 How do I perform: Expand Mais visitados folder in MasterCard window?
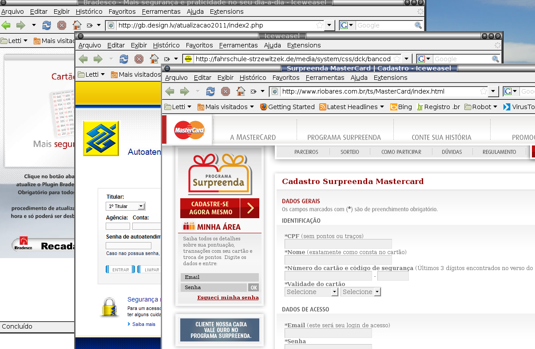click(226, 107)
